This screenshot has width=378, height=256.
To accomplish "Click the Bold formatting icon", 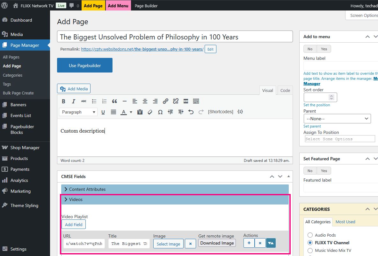I will (x=63, y=101).
